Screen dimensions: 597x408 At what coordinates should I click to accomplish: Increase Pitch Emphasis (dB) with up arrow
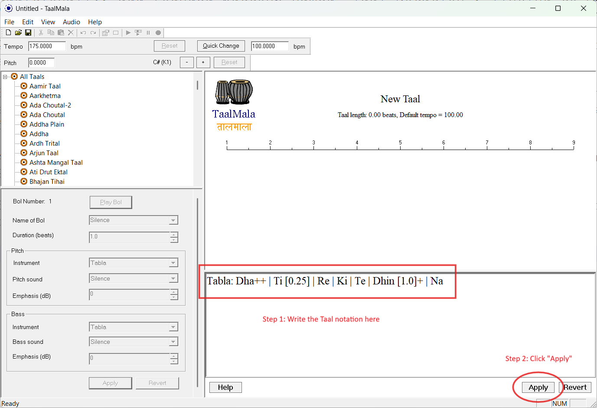point(174,292)
